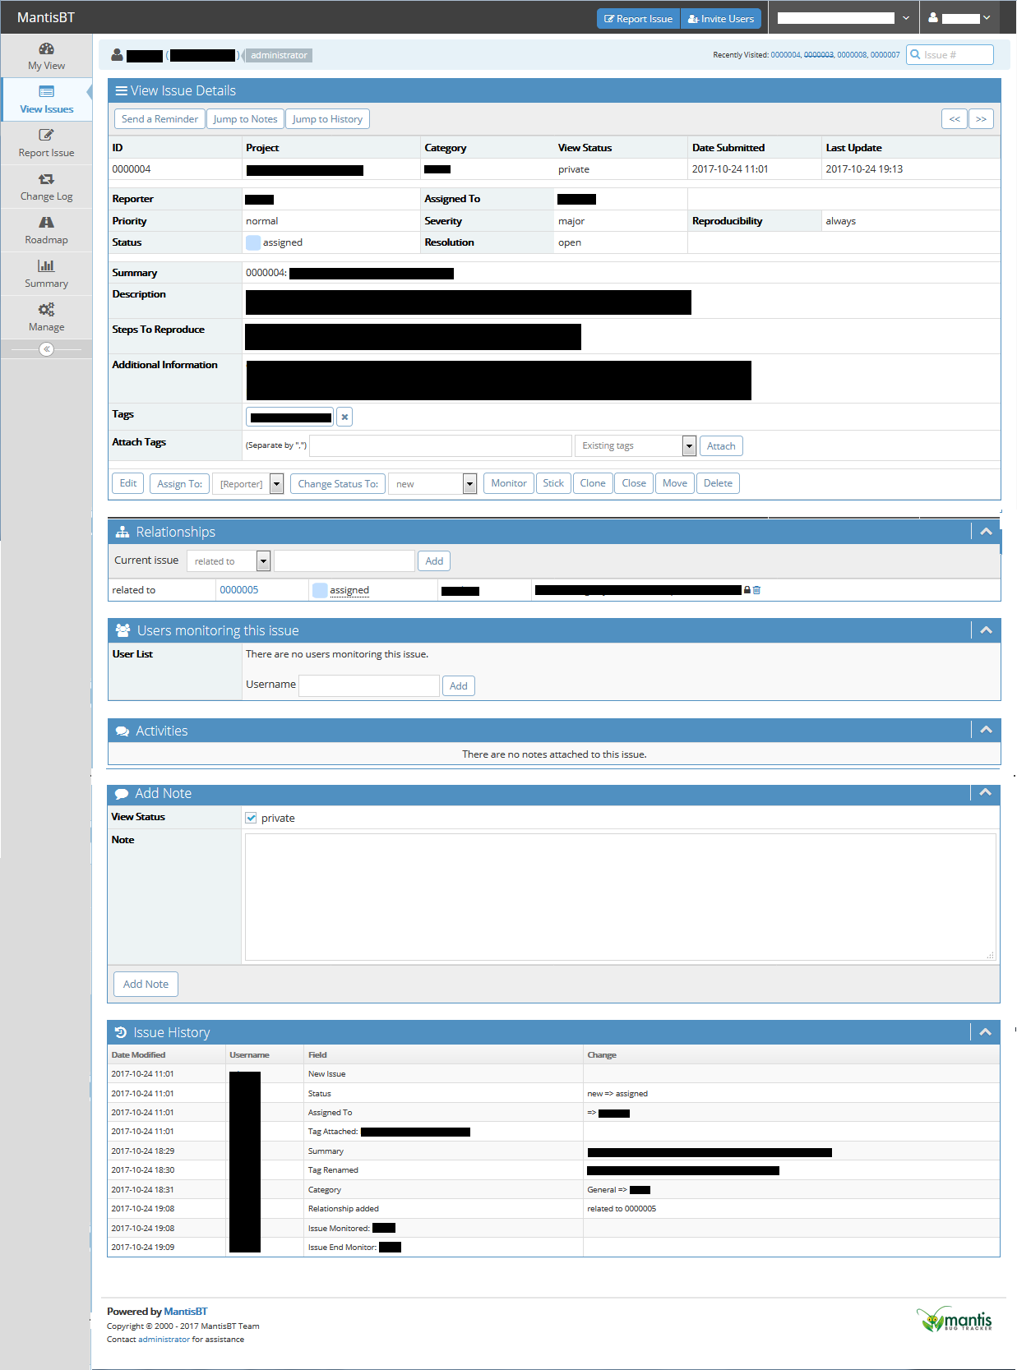Open View Issues sidebar icon
This screenshot has height=1370, width=1017.
46,92
